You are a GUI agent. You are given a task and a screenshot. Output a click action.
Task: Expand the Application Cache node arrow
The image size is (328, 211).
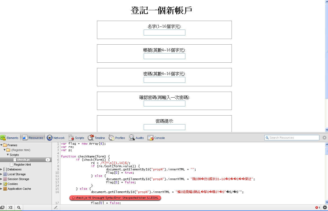pyautogui.click(x=1, y=189)
